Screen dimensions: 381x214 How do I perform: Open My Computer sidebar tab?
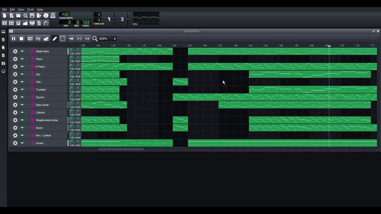tap(4, 71)
